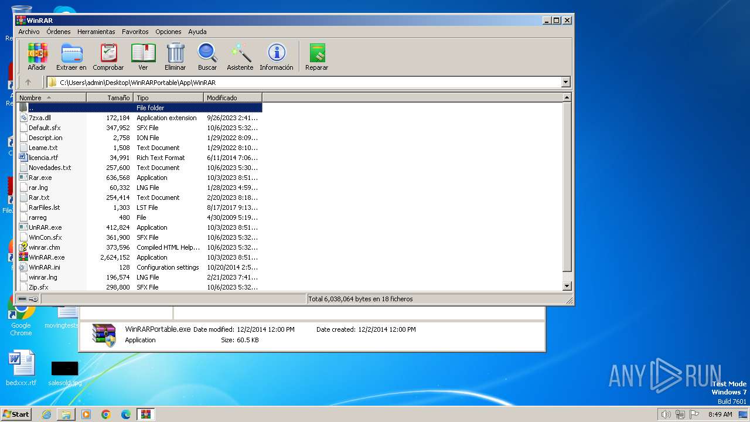Viewport: 750px width, 422px height.
Task: Select the WinCon.sfx file row
Action: (x=140, y=237)
